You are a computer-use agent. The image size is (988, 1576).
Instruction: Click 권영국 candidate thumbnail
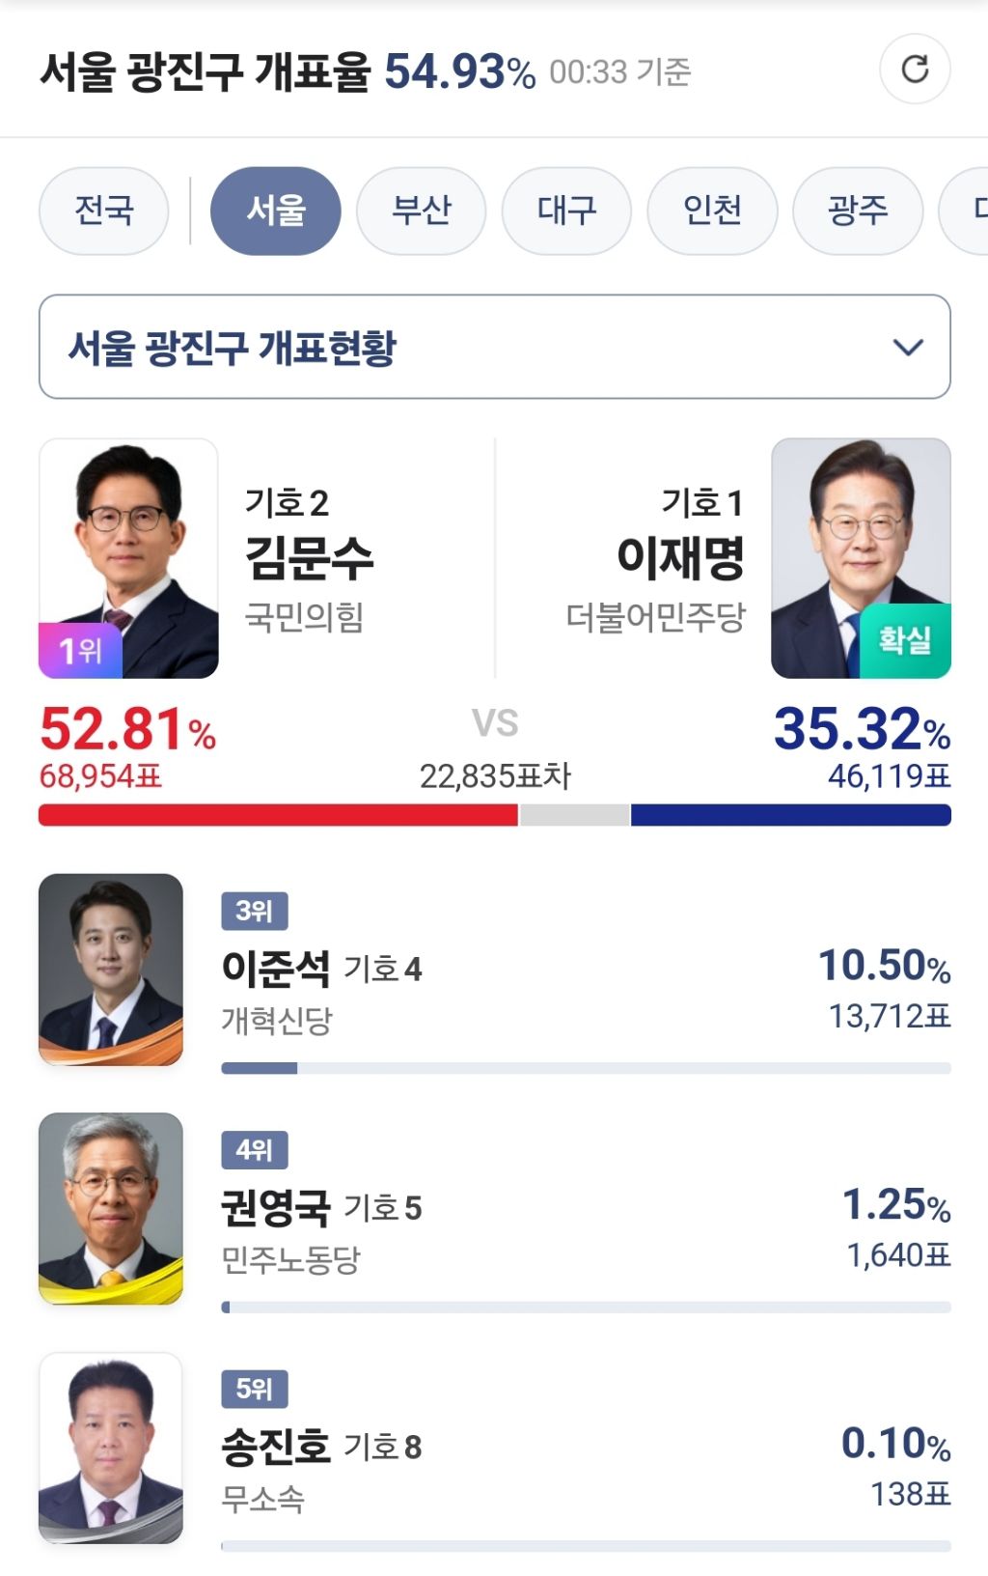[x=111, y=1208]
